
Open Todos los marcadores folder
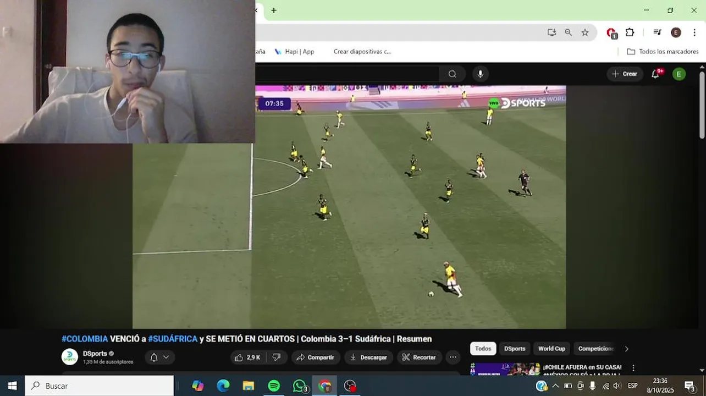(x=663, y=52)
